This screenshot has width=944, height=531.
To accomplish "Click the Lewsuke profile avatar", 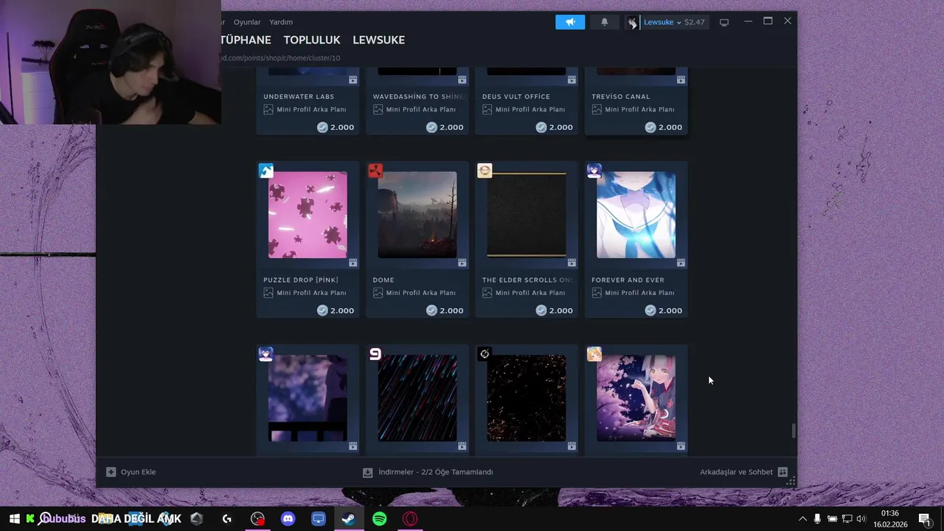I will pos(632,22).
